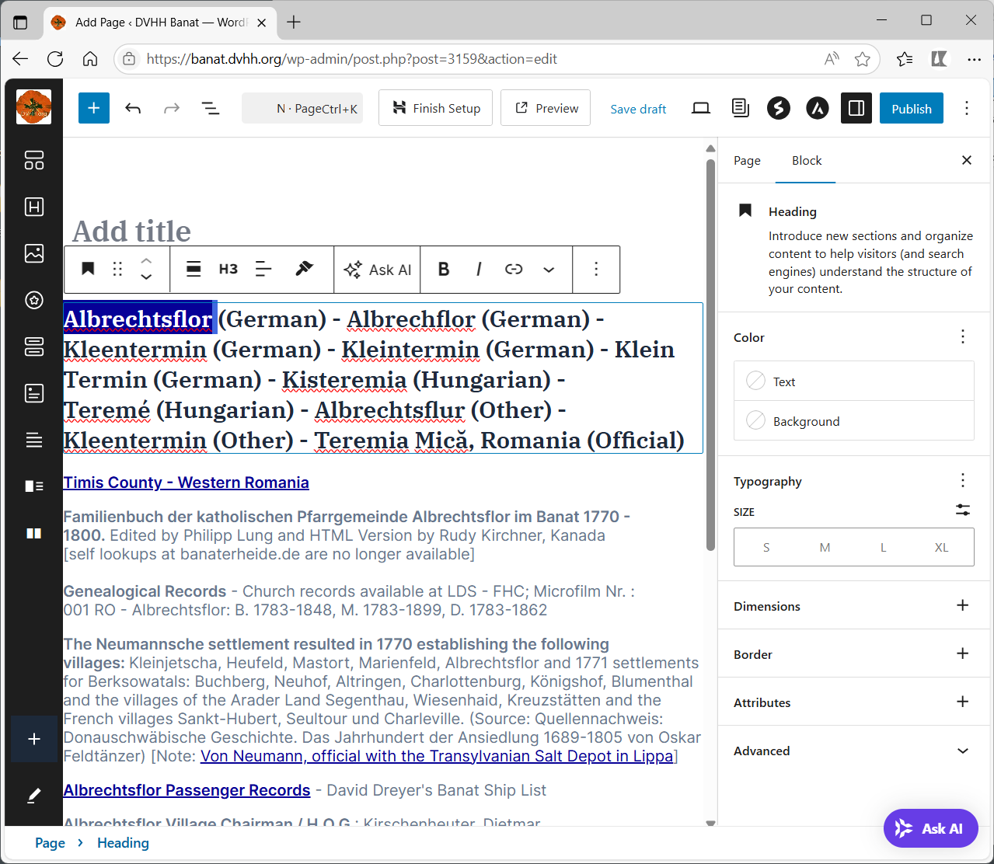Open the document overview list
Image resolution: width=994 pixels, height=864 pixels.
(211, 108)
